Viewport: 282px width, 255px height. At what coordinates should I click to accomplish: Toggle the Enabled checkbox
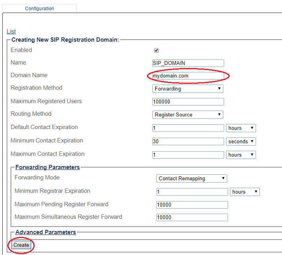[x=156, y=50]
